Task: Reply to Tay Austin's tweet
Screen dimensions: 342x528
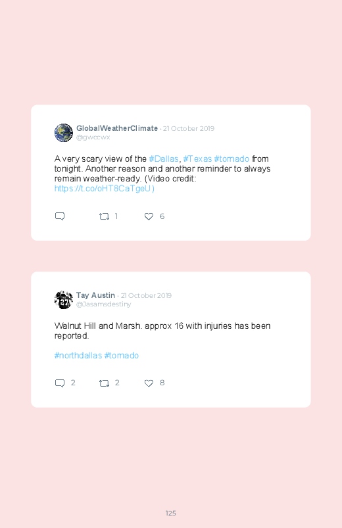Action: pos(60,383)
